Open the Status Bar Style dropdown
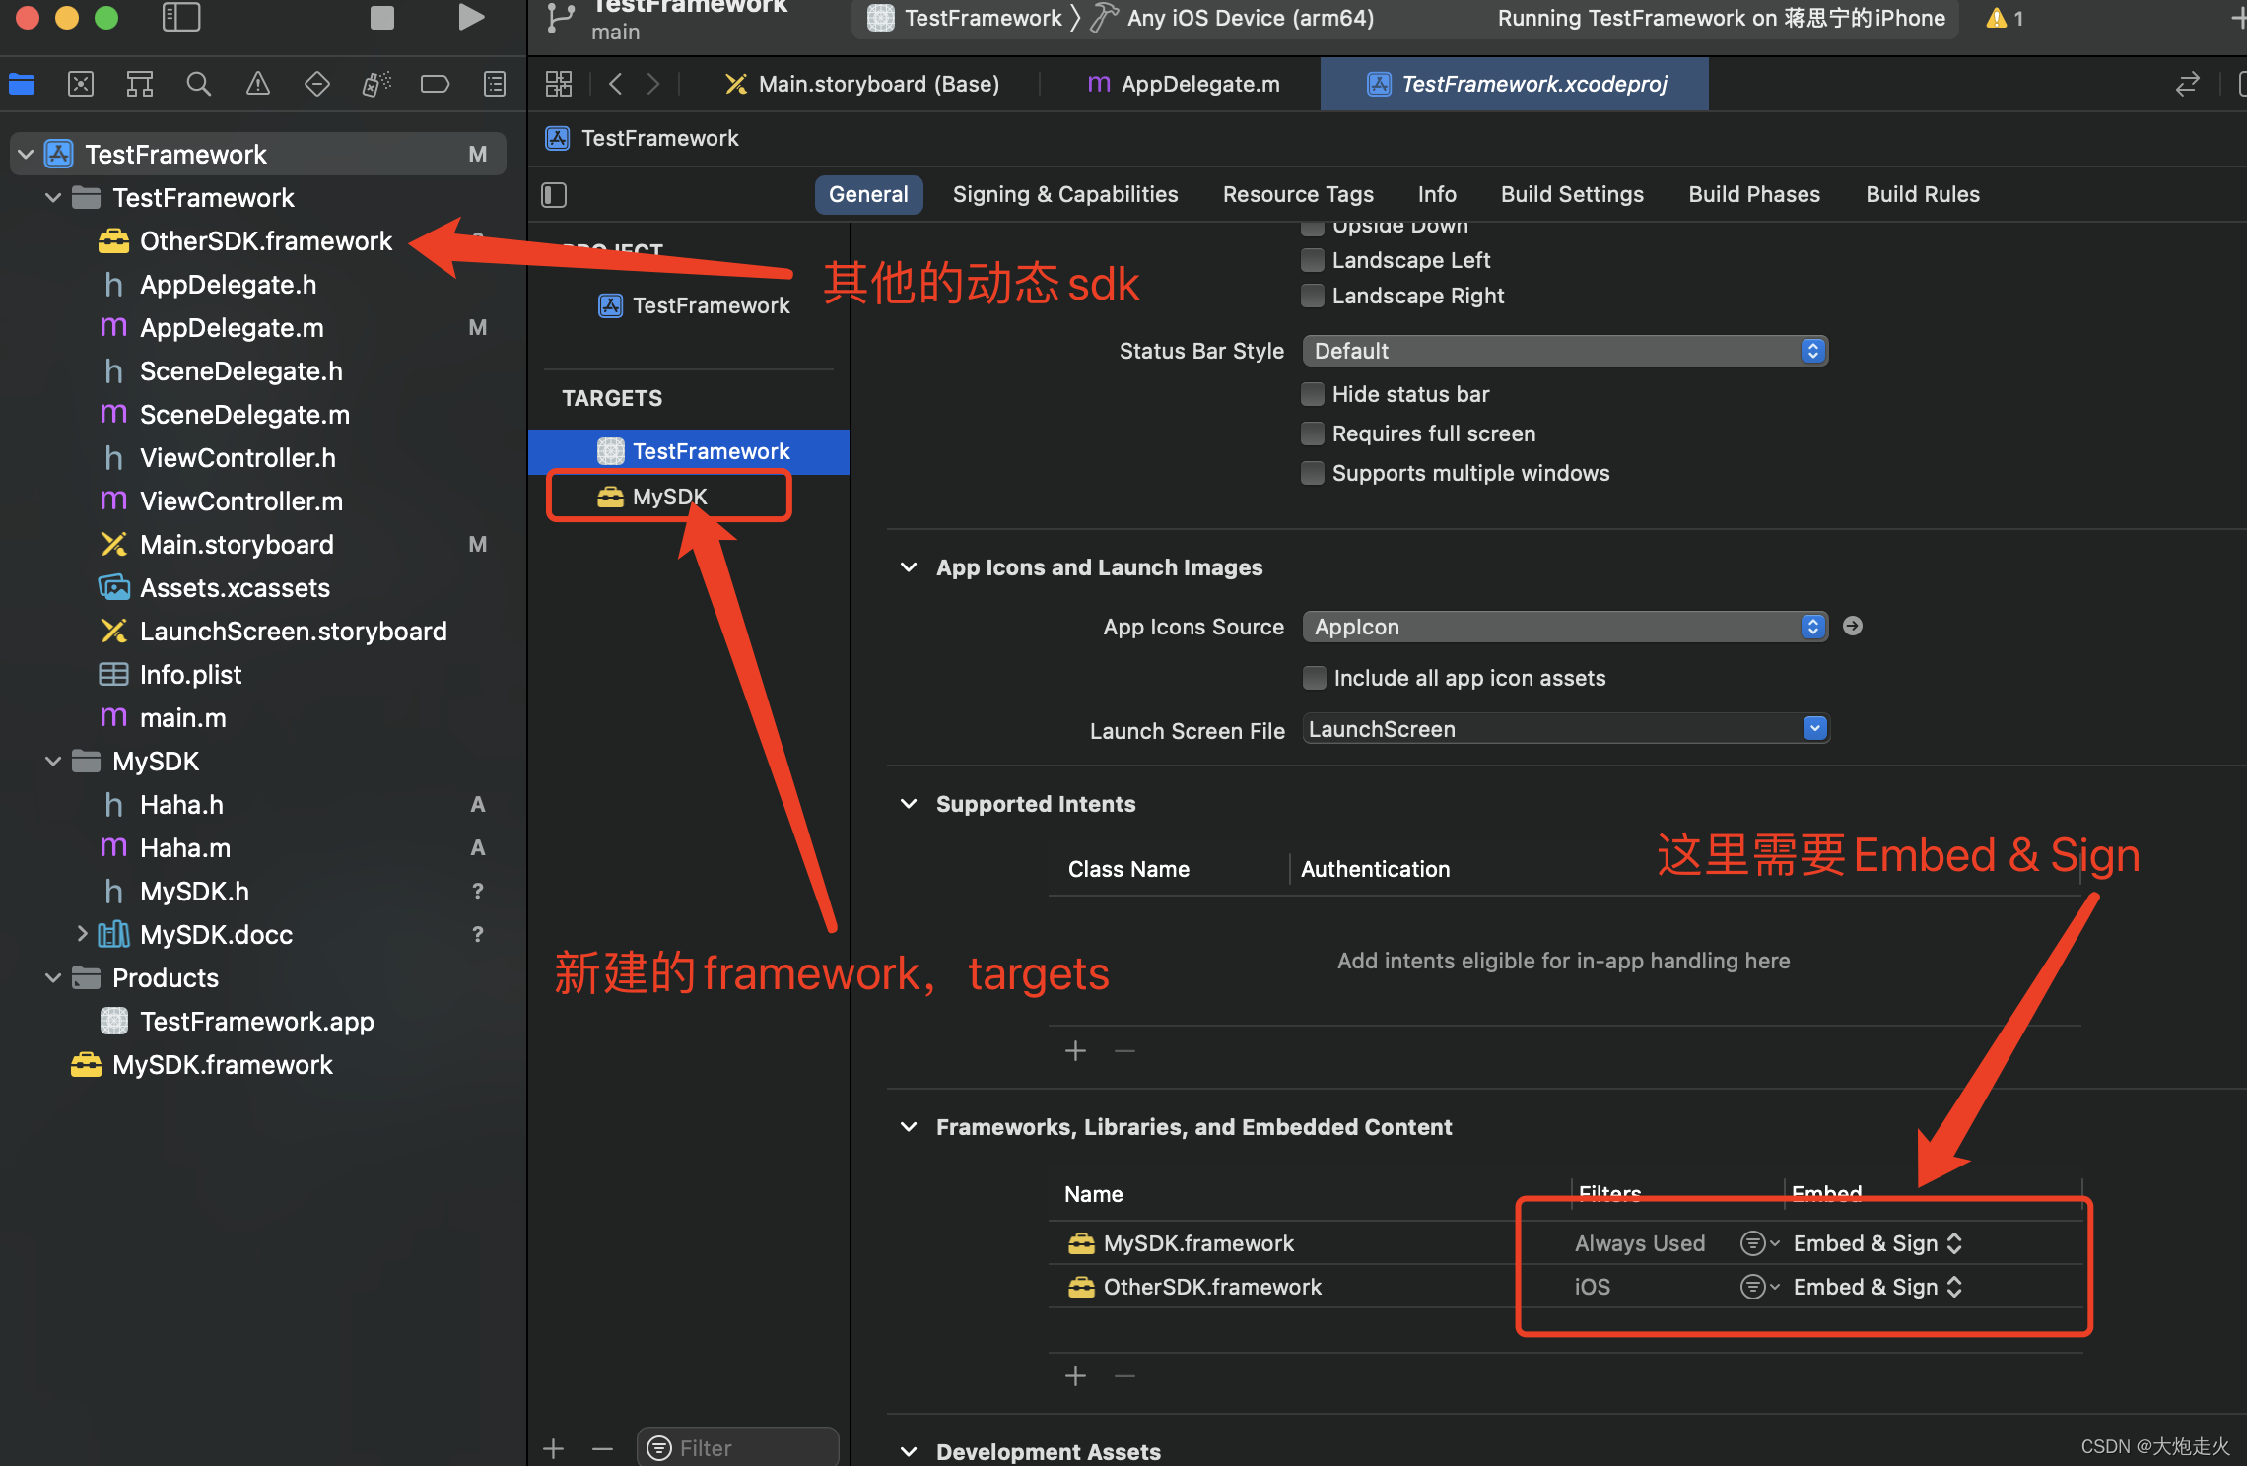2247x1466 pixels. click(x=1564, y=351)
